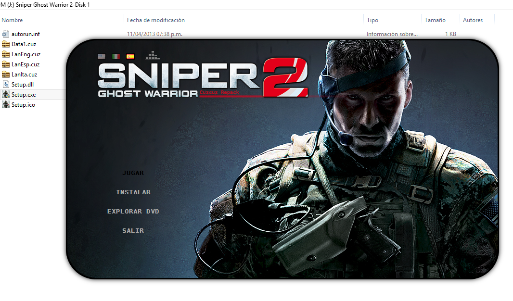Screen dimensions: 513x301
Task: Select the Spanish flag language icon
Action: pos(130,57)
